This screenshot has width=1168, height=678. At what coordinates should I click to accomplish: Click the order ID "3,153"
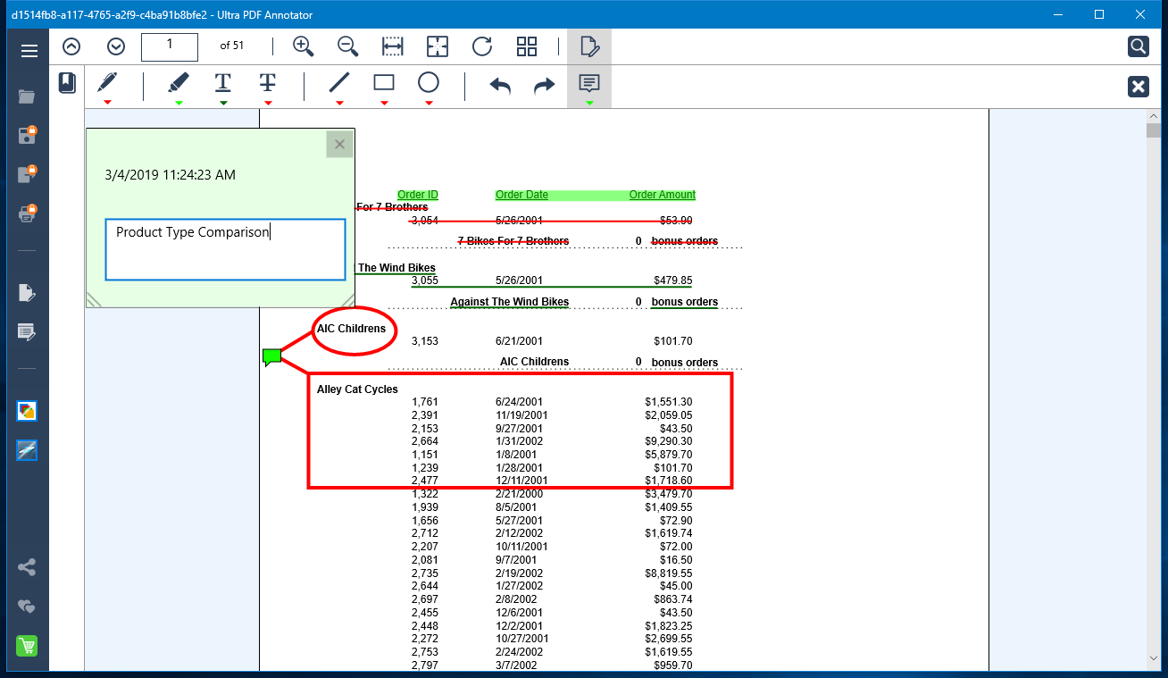tap(425, 341)
